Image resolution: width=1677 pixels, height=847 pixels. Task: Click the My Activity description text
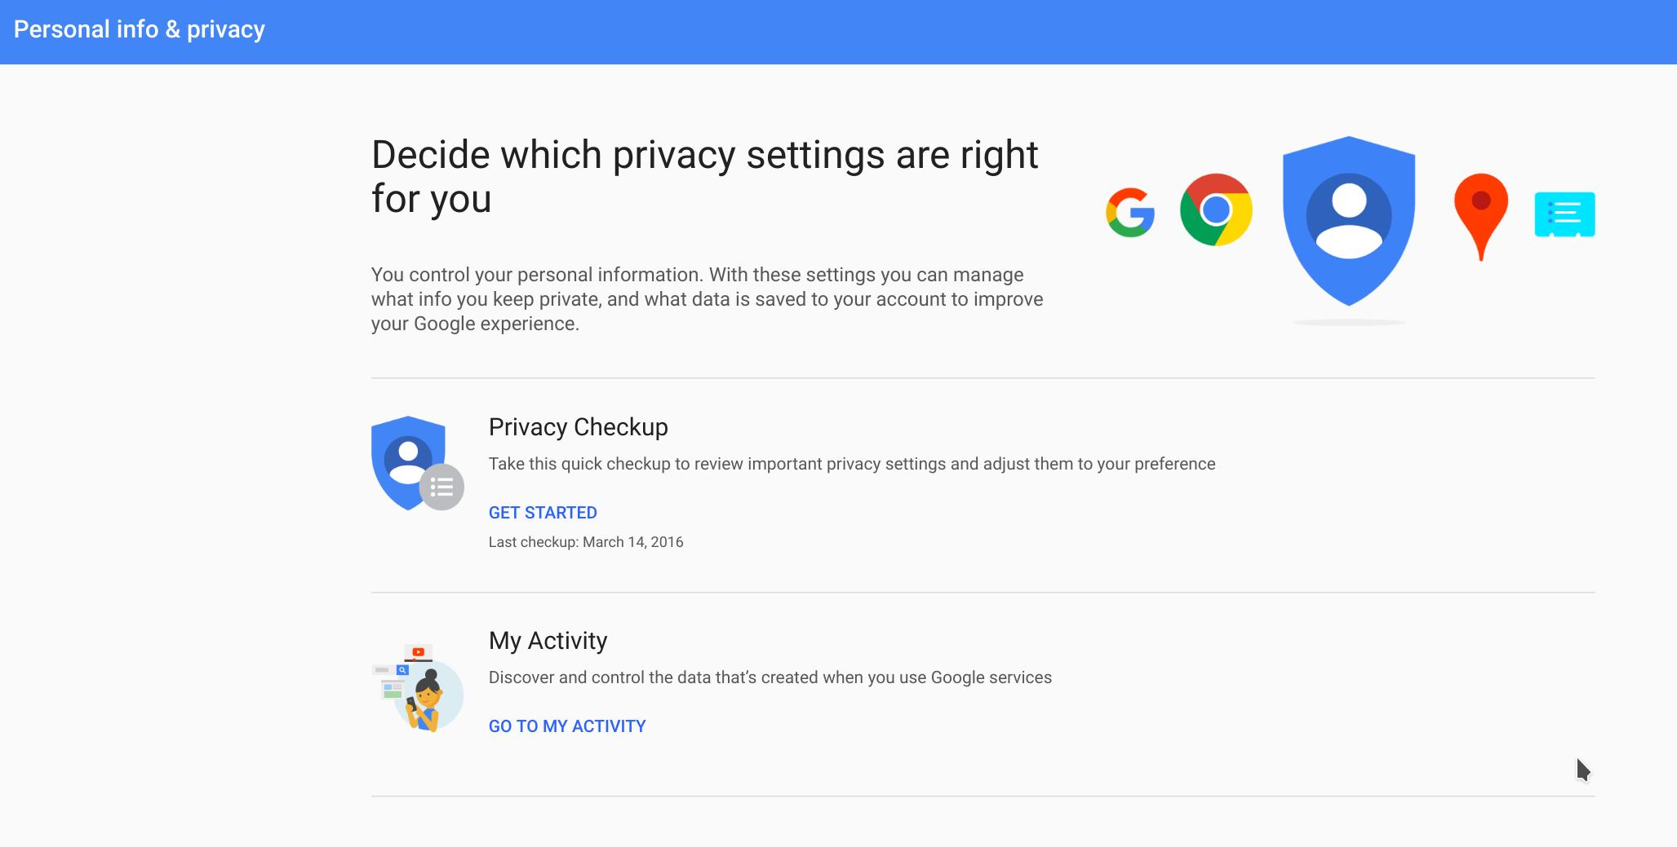(x=770, y=677)
